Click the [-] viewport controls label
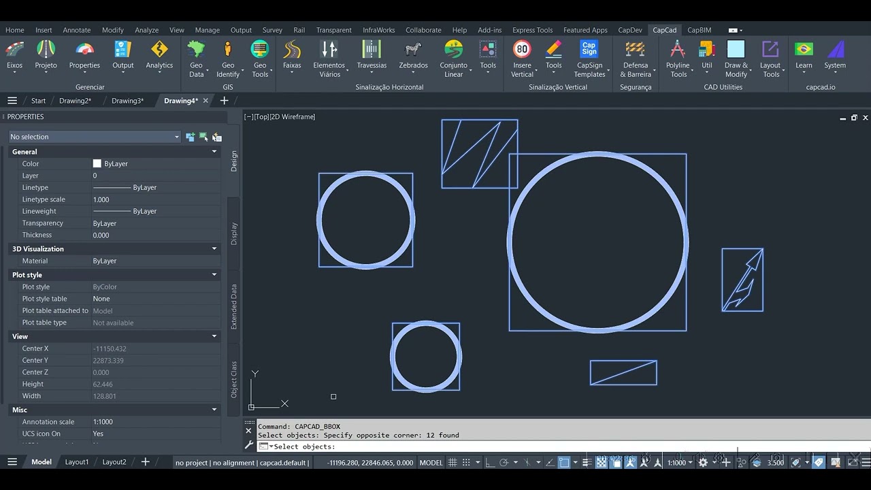This screenshot has width=871, height=490. (248, 117)
